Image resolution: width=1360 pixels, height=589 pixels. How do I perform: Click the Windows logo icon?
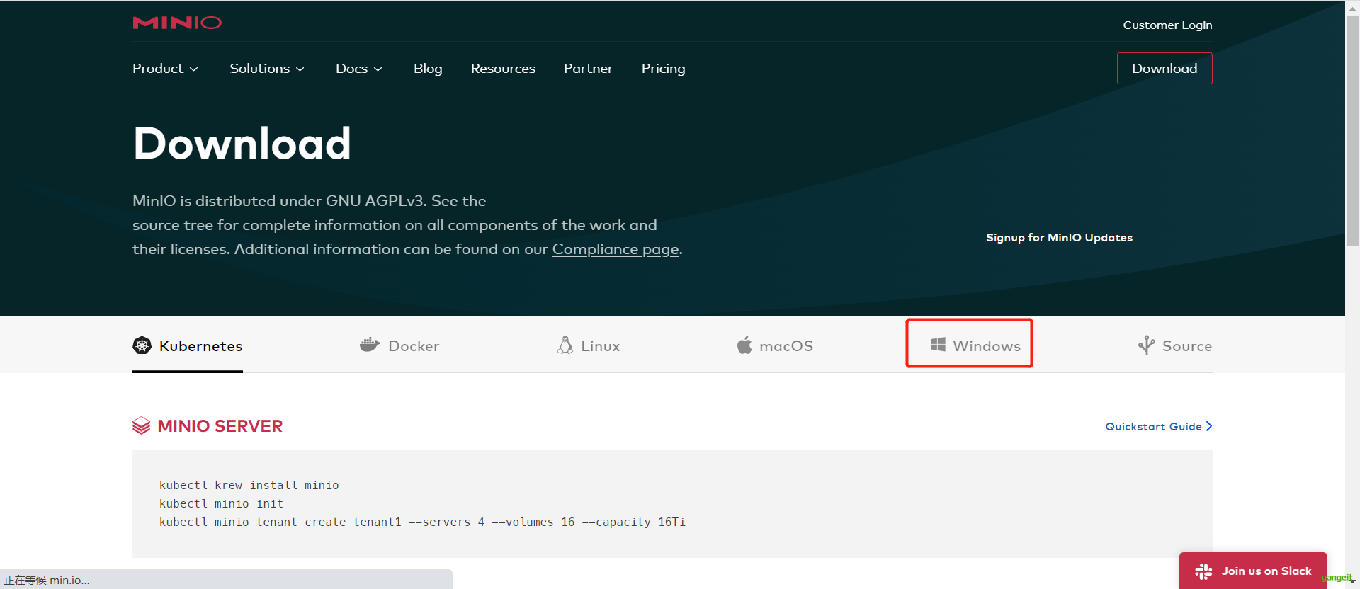click(x=938, y=345)
